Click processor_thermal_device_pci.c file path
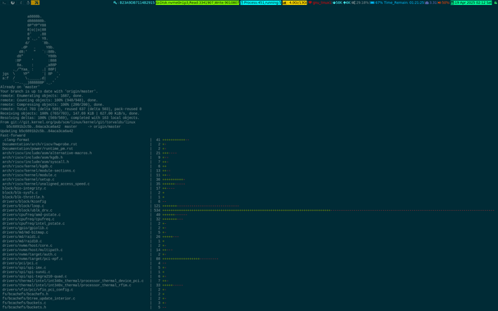Image resolution: width=498 pixels, height=311 pixels. coord(73,281)
